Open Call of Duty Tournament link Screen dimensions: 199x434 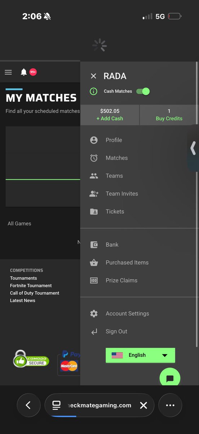35,293
